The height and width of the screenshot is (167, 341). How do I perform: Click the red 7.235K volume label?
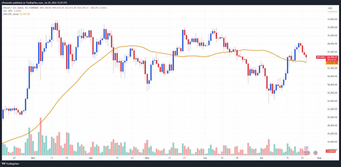click(x=331, y=151)
